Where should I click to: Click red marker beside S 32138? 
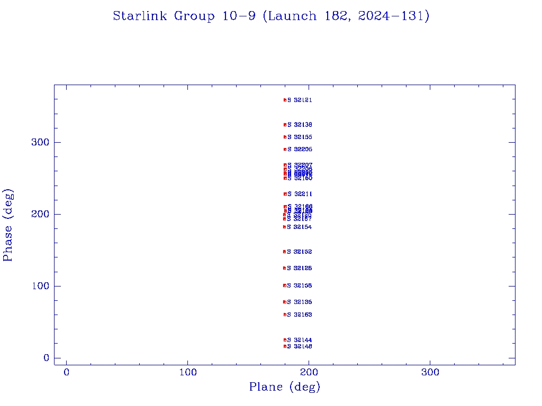[285, 125]
